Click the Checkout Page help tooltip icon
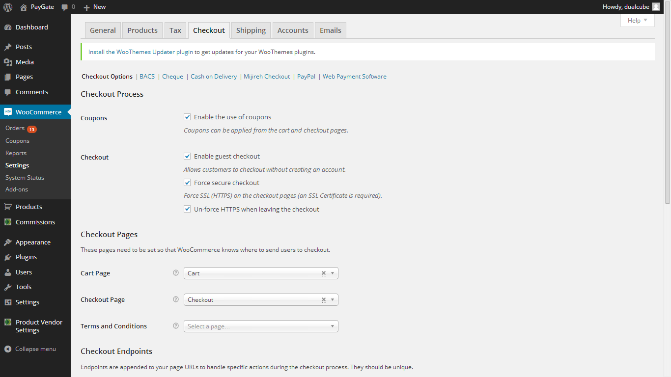The height and width of the screenshot is (377, 671). 176,299
